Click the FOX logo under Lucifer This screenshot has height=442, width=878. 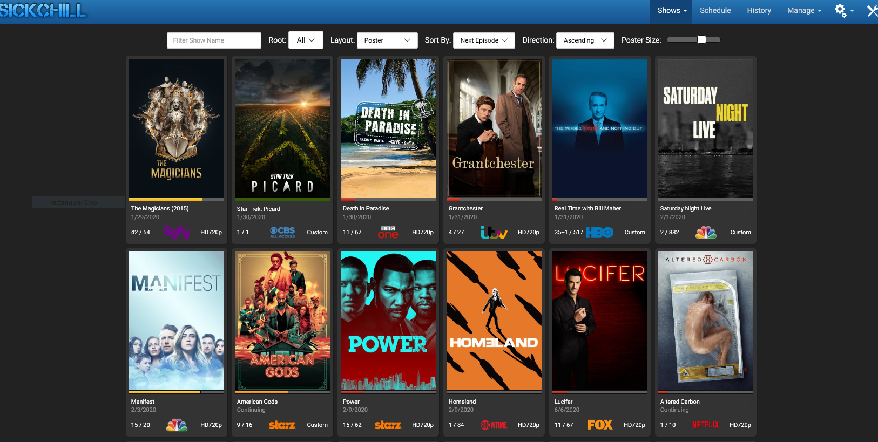pyautogui.click(x=600, y=425)
